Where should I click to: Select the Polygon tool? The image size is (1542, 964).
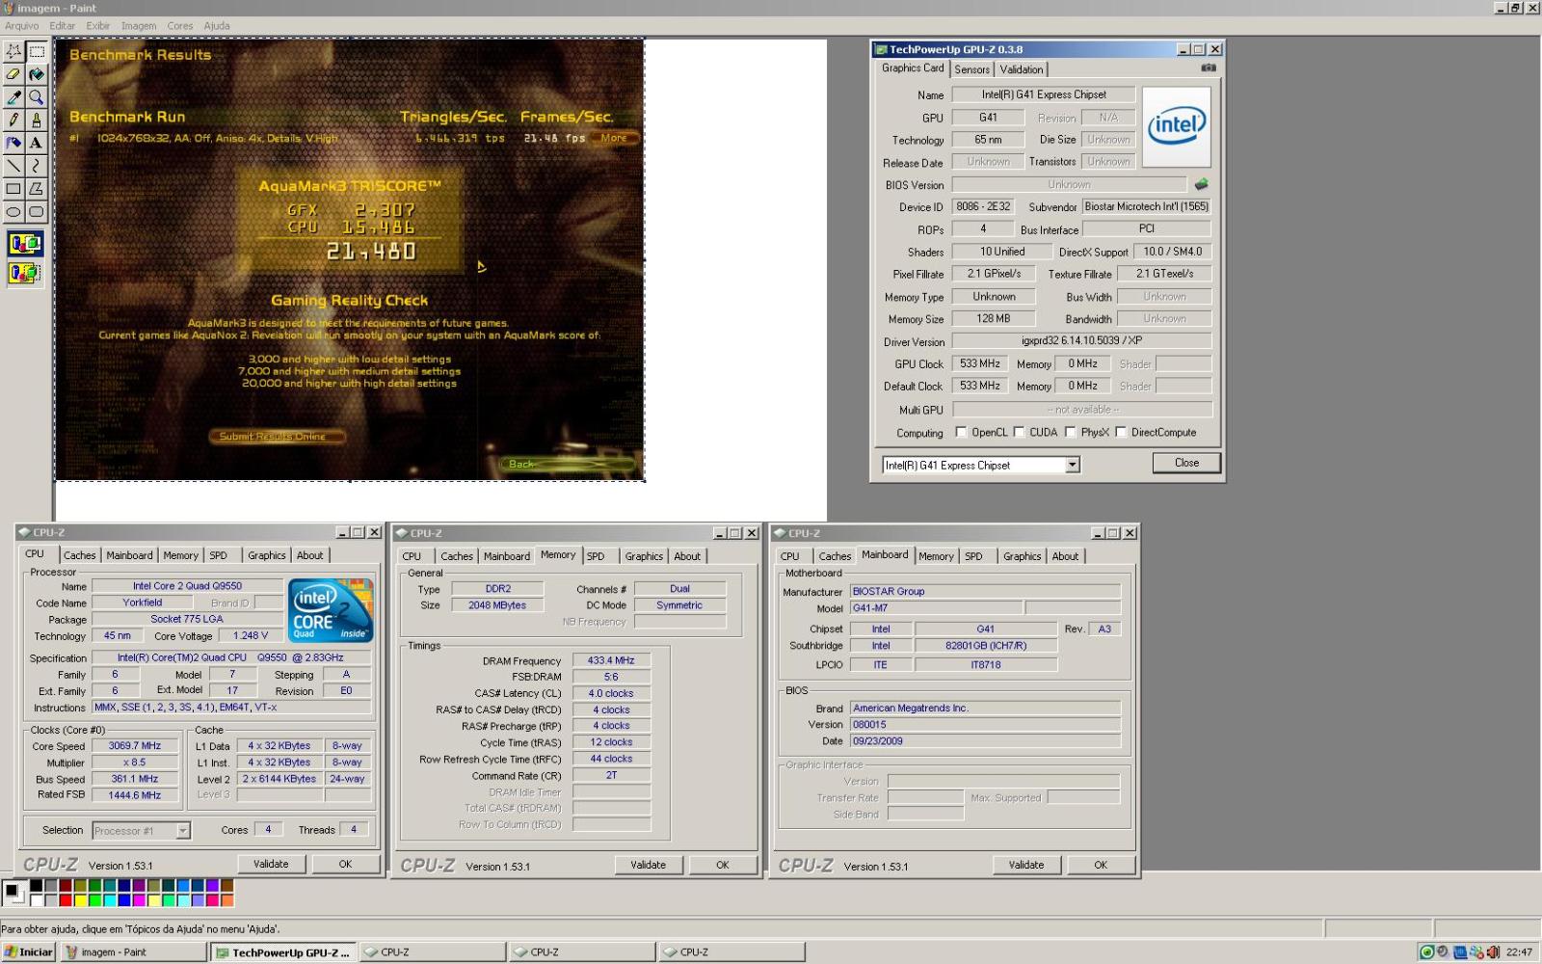click(x=37, y=189)
